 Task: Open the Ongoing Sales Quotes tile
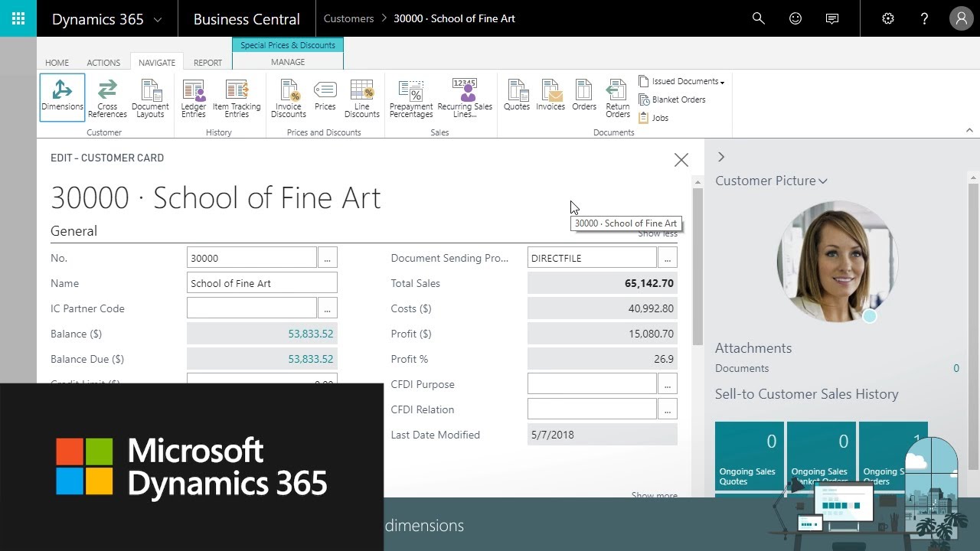(x=749, y=456)
